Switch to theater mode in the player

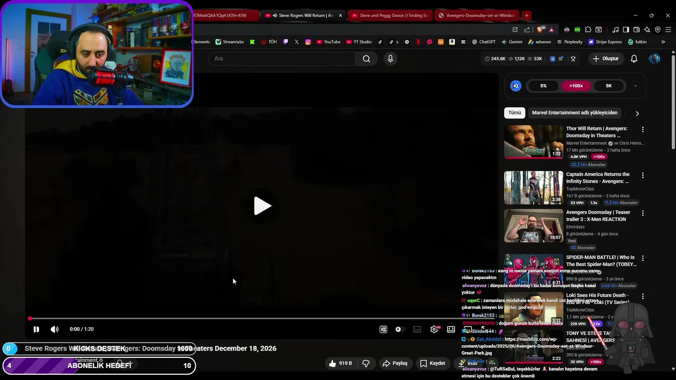[x=451, y=329]
